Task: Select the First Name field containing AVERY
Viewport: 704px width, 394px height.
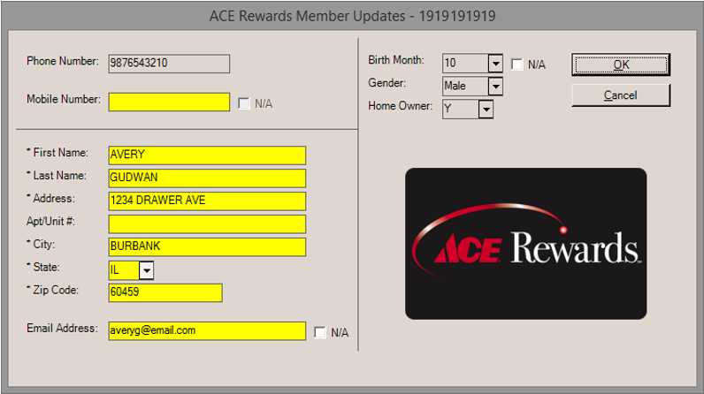Action: pyautogui.click(x=207, y=155)
